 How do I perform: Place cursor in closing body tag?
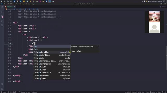(x=17, y=75)
